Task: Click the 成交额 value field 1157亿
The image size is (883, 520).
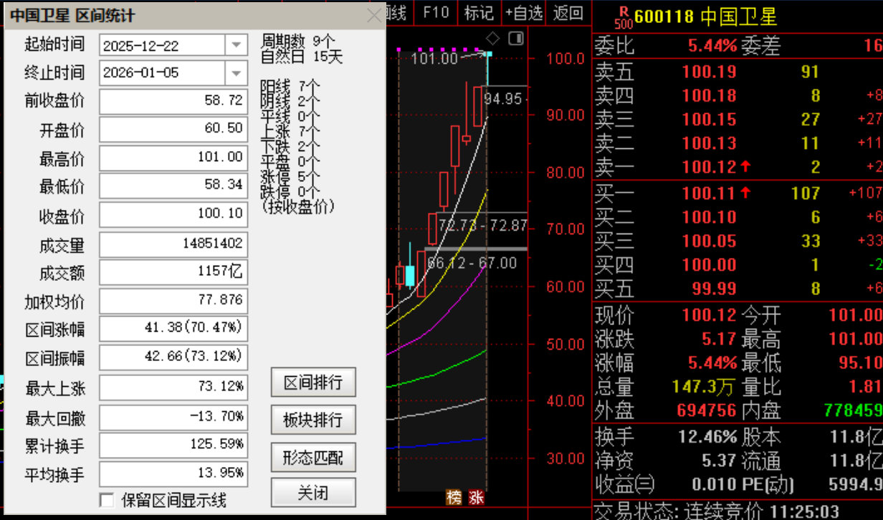Action: 173,272
